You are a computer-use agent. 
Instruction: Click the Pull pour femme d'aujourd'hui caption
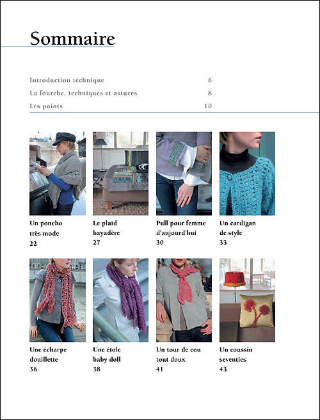(181, 228)
